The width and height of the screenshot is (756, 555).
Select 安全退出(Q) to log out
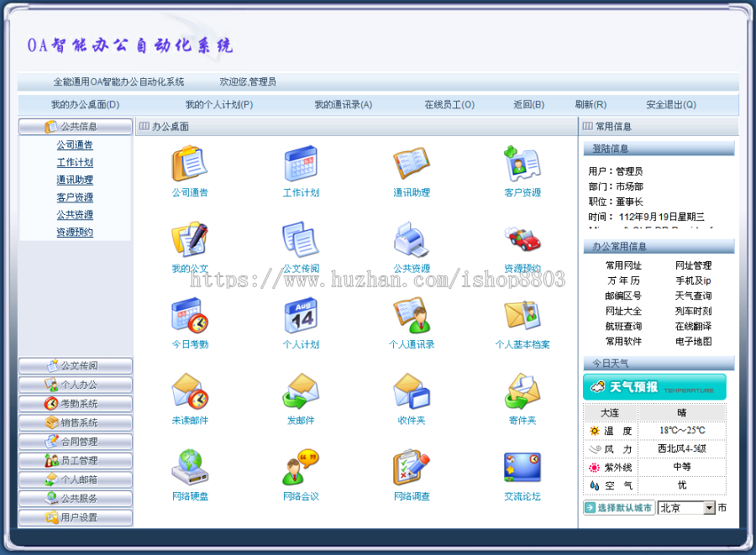(x=671, y=105)
